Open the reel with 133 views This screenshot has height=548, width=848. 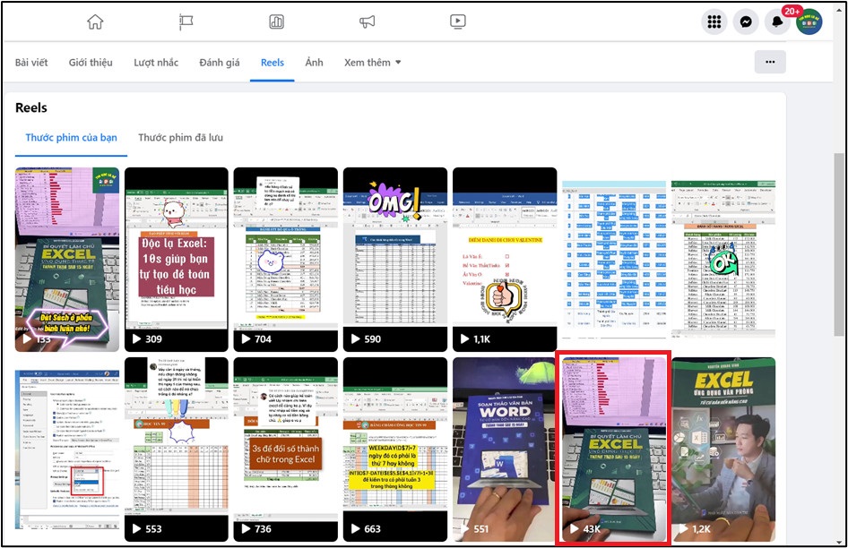pyautogui.click(x=67, y=260)
